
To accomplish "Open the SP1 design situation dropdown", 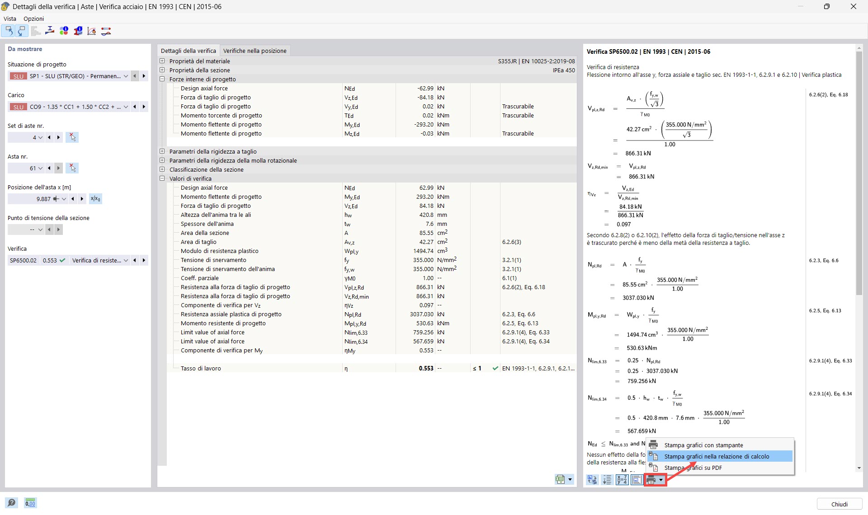I will pyautogui.click(x=126, y=76).
